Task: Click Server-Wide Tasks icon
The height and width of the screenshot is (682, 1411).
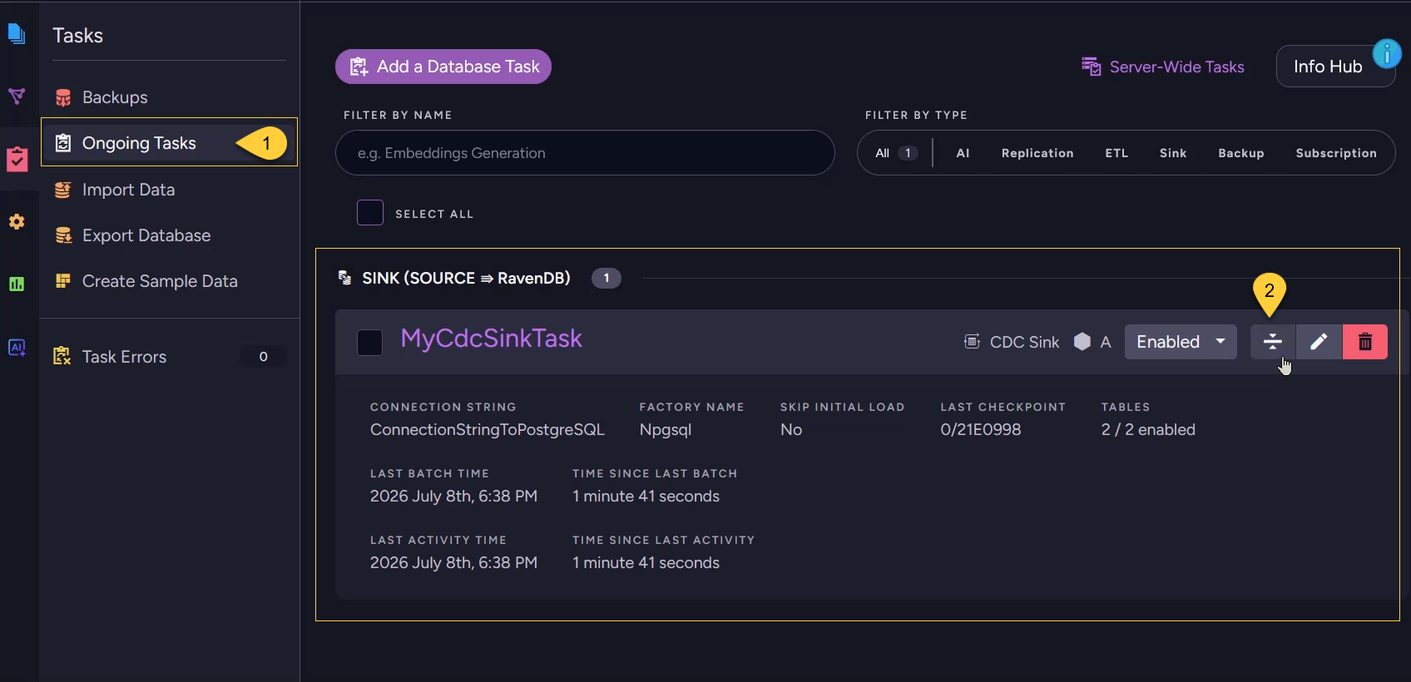Action: pos(1091,67)
